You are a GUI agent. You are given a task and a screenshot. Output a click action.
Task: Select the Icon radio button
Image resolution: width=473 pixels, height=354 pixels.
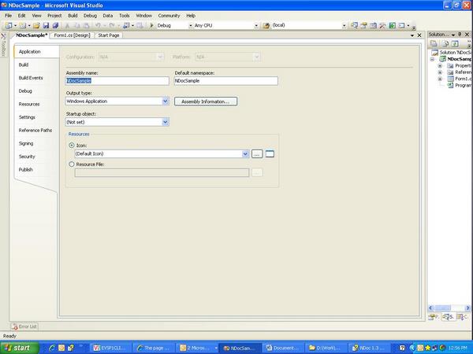point(72,145)
